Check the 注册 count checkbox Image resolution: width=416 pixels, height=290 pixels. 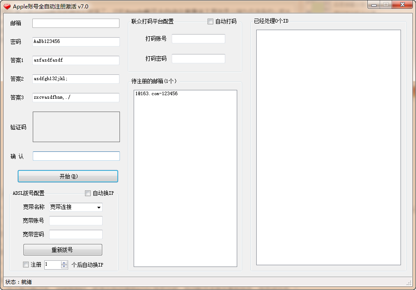click(x=26, y=264)
